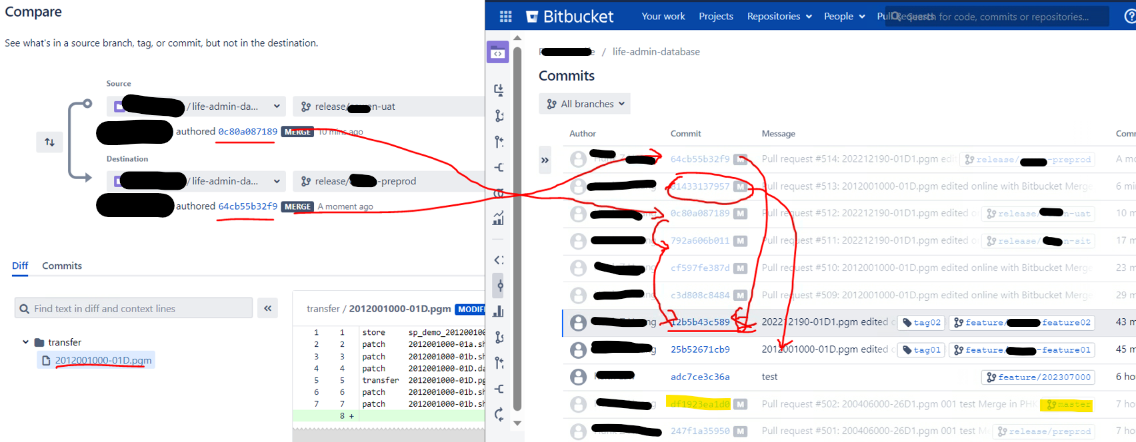Click the master branch label
This screenshot has height=442, width=1136.
tap(1069, 404)
